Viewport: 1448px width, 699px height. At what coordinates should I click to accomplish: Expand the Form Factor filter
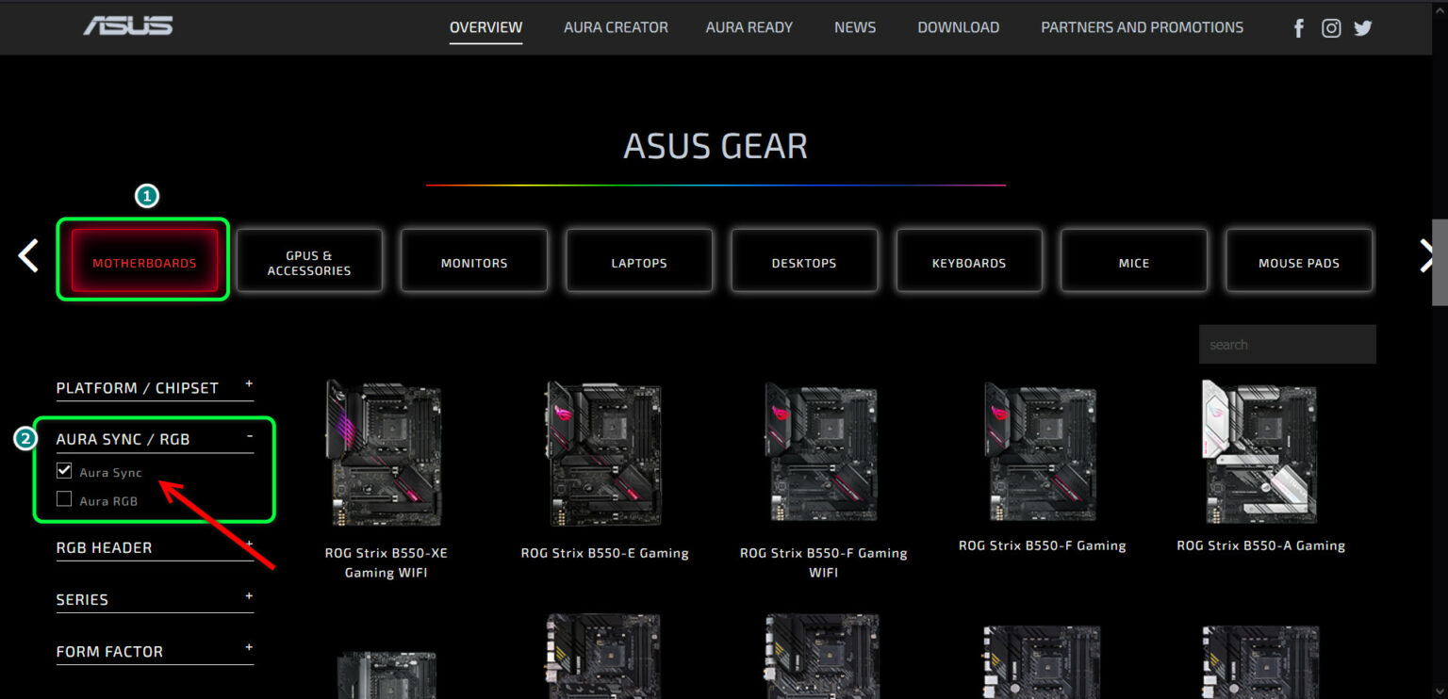point(249,648)
